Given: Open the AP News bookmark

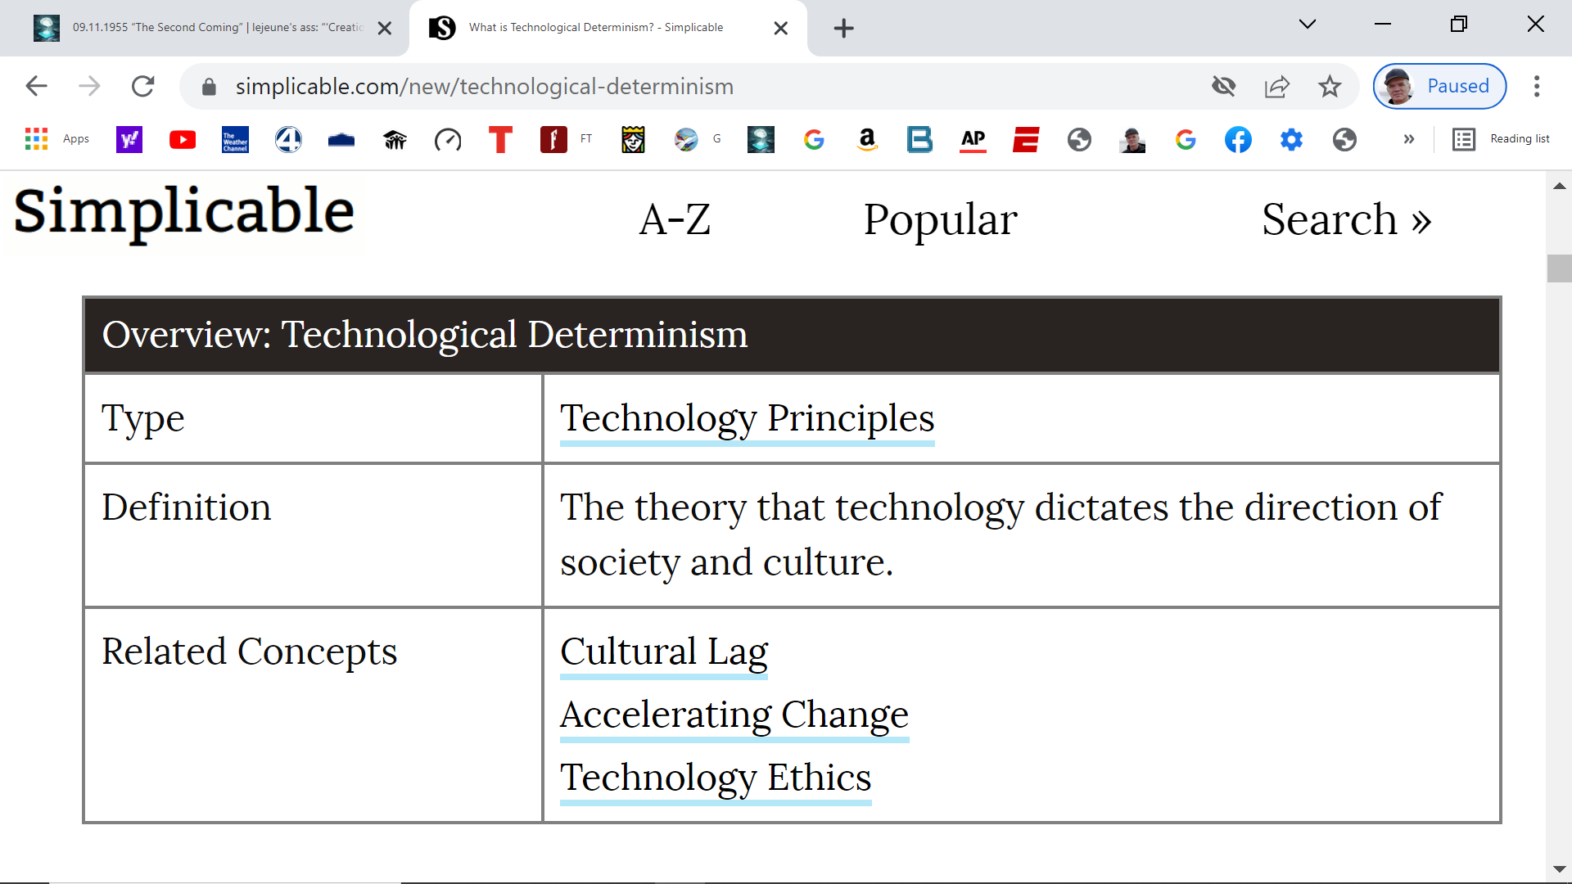Looking at the screenshot, I should coord(973,140).
